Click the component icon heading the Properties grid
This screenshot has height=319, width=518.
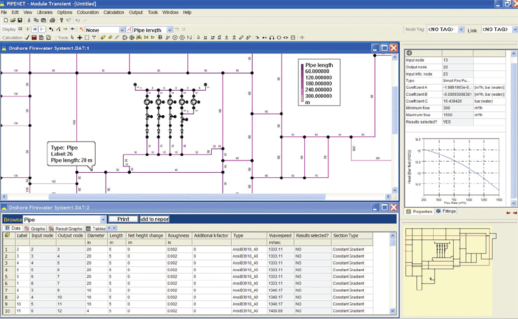[409, 53]
